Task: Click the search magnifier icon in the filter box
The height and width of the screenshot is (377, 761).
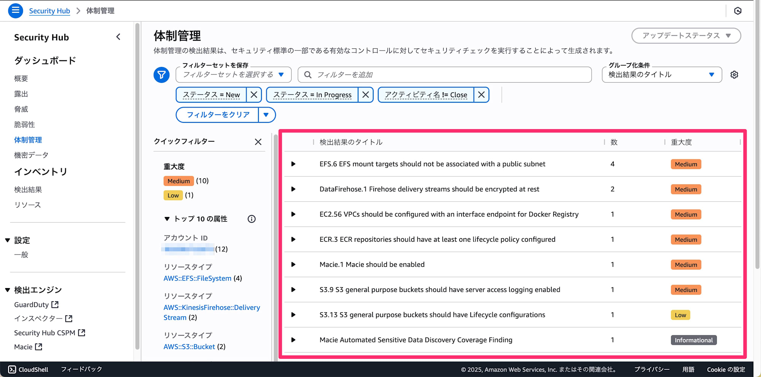Action: (x=308, y=75)
